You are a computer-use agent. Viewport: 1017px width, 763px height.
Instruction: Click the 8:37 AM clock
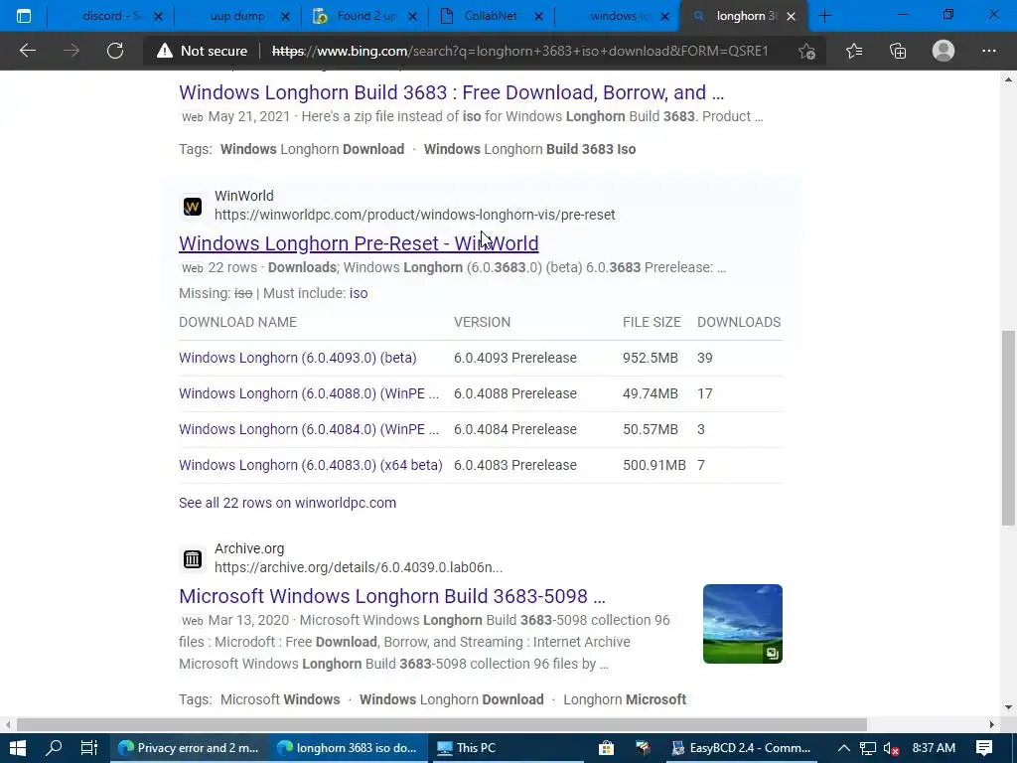934,748
